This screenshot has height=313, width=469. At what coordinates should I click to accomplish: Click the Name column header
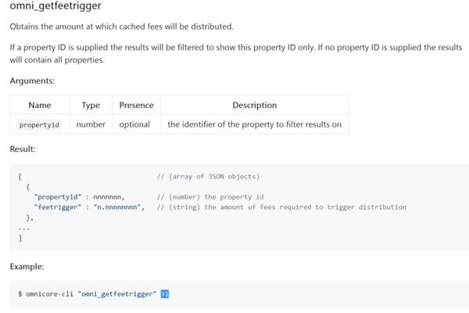40,105
